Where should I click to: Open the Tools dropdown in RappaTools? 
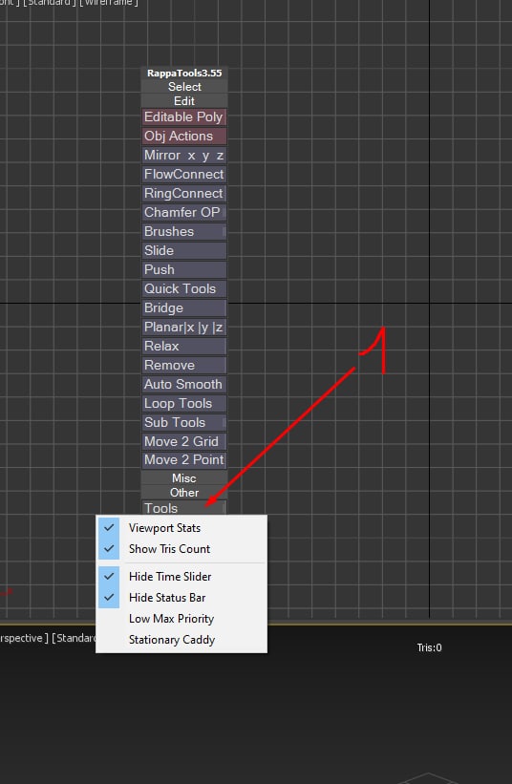[184, 508]
